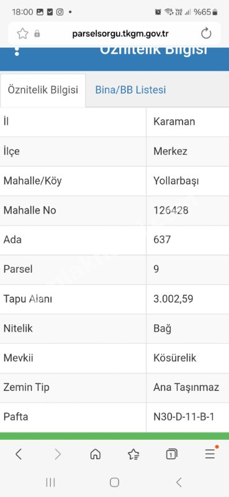Open browser hamburger menu
Image resolution: width=229 pixels, height=497 pixels.
(210, 454)
